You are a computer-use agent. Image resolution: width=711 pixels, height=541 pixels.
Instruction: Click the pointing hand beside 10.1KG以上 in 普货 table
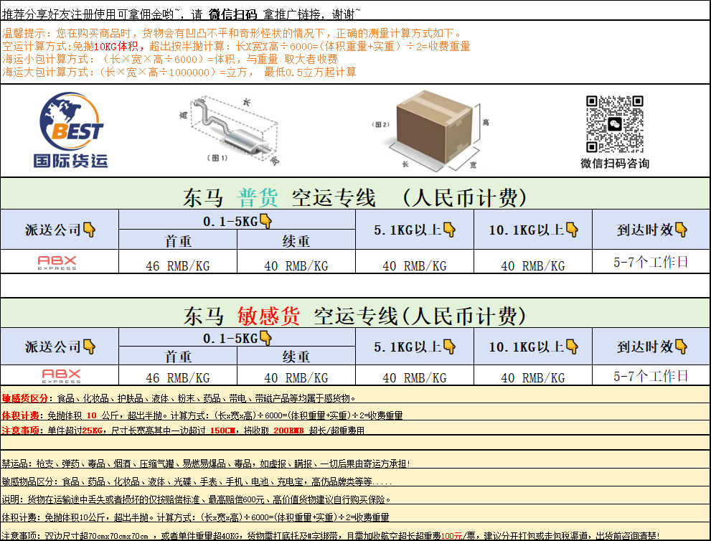tap(572, 230)
